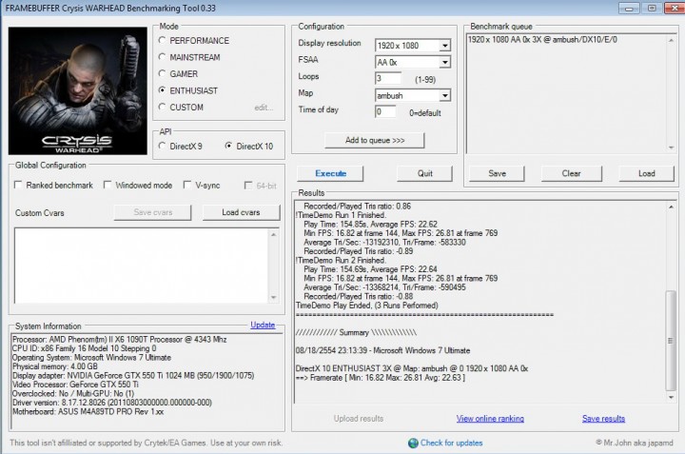Click Benchmark queue scrollbar down arrow
The image size is (685, 454).
click(x=671, y=148)
